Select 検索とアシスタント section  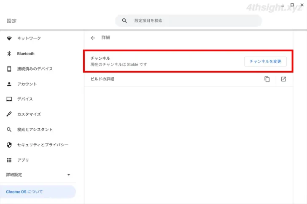(x=35, y=130)
